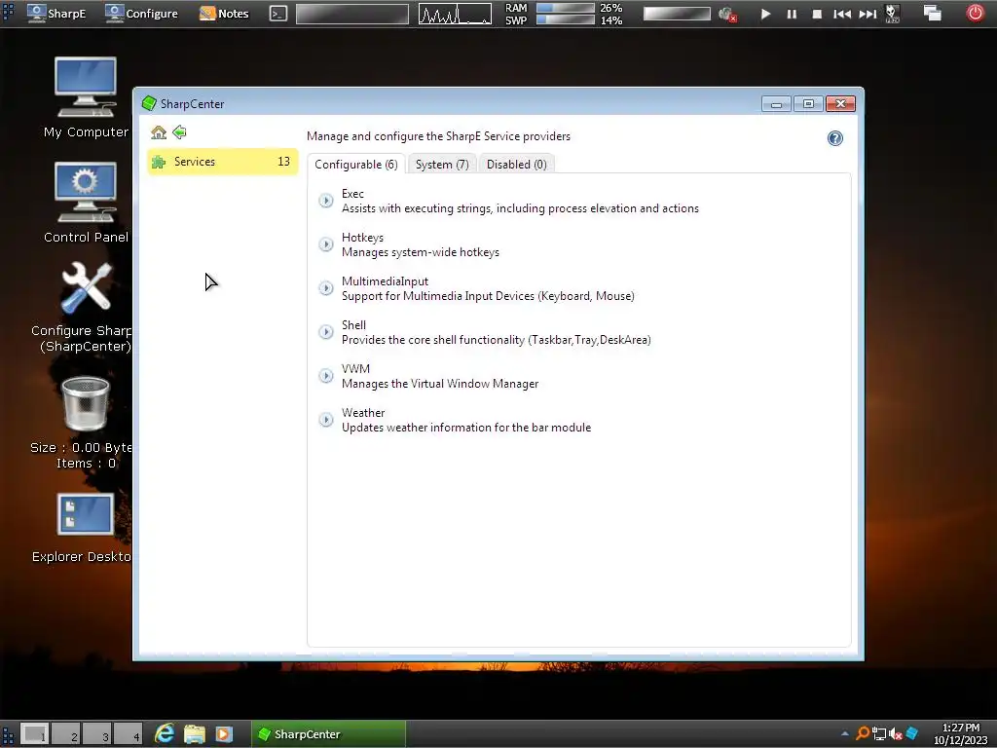Switch to virtual desktop 3
Image resolution: width=997 pixels, height=748 pixels.
click(x=97, y=734)
